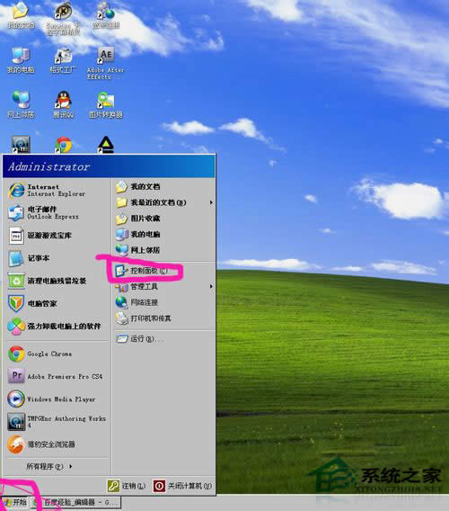This screenshot has height=511, width=449.
Task: Expand 所有程序(P) all programs list
Action: 48,466
